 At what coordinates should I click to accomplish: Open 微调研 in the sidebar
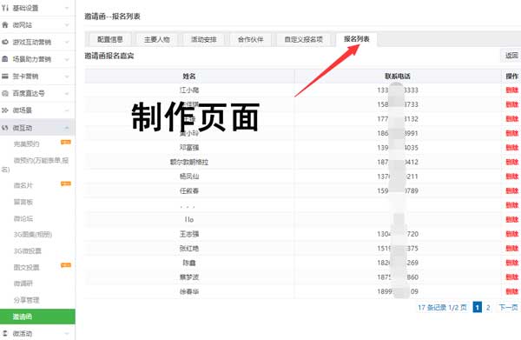(23, 283)
